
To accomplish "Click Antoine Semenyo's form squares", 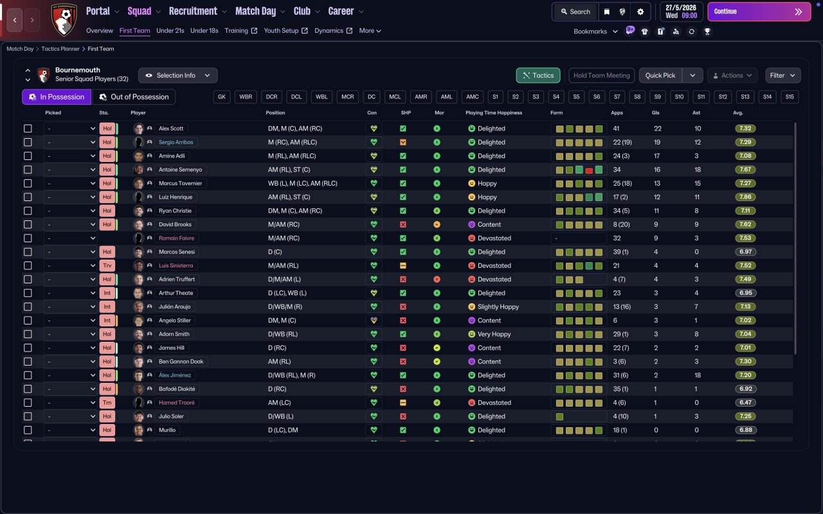I will pos(579,170).
